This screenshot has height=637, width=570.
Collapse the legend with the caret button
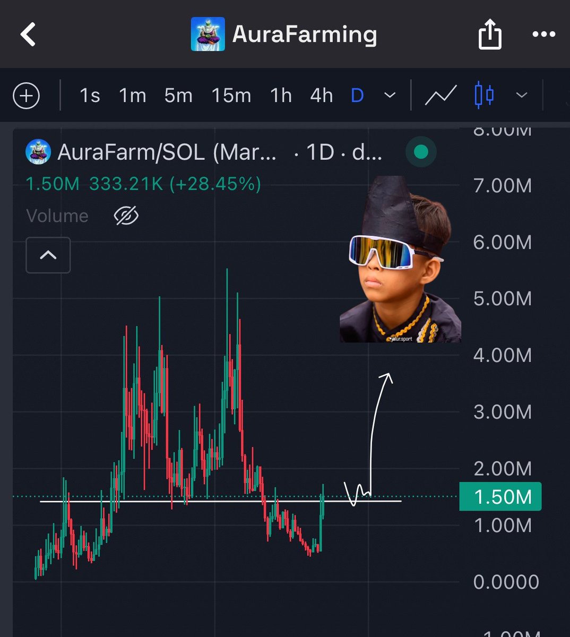pyautogui.click(x=48, y=255)
